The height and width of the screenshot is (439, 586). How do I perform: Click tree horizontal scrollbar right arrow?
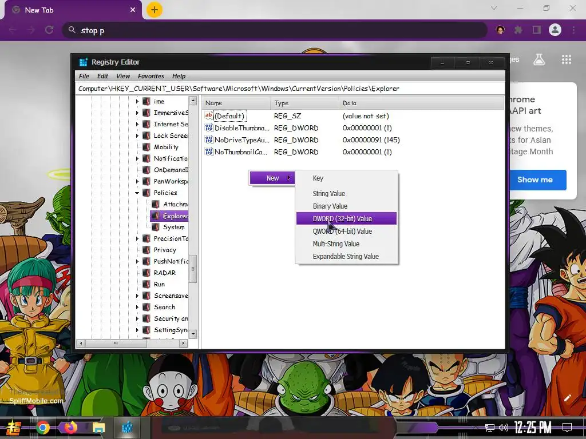183,343
